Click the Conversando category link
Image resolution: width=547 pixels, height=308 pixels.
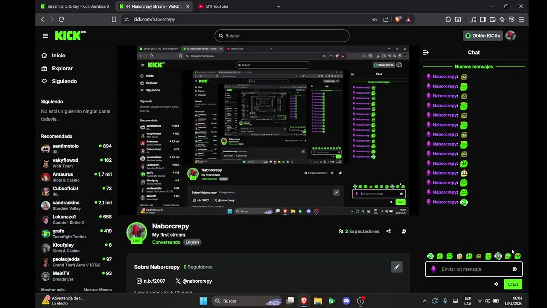[166, 242]
